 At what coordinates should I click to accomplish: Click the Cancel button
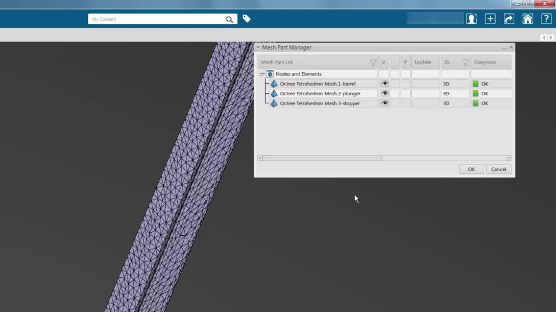point(499,169)
